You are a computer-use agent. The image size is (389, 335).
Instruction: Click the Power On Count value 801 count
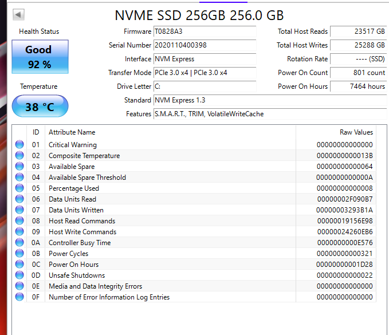click(359, 73)
